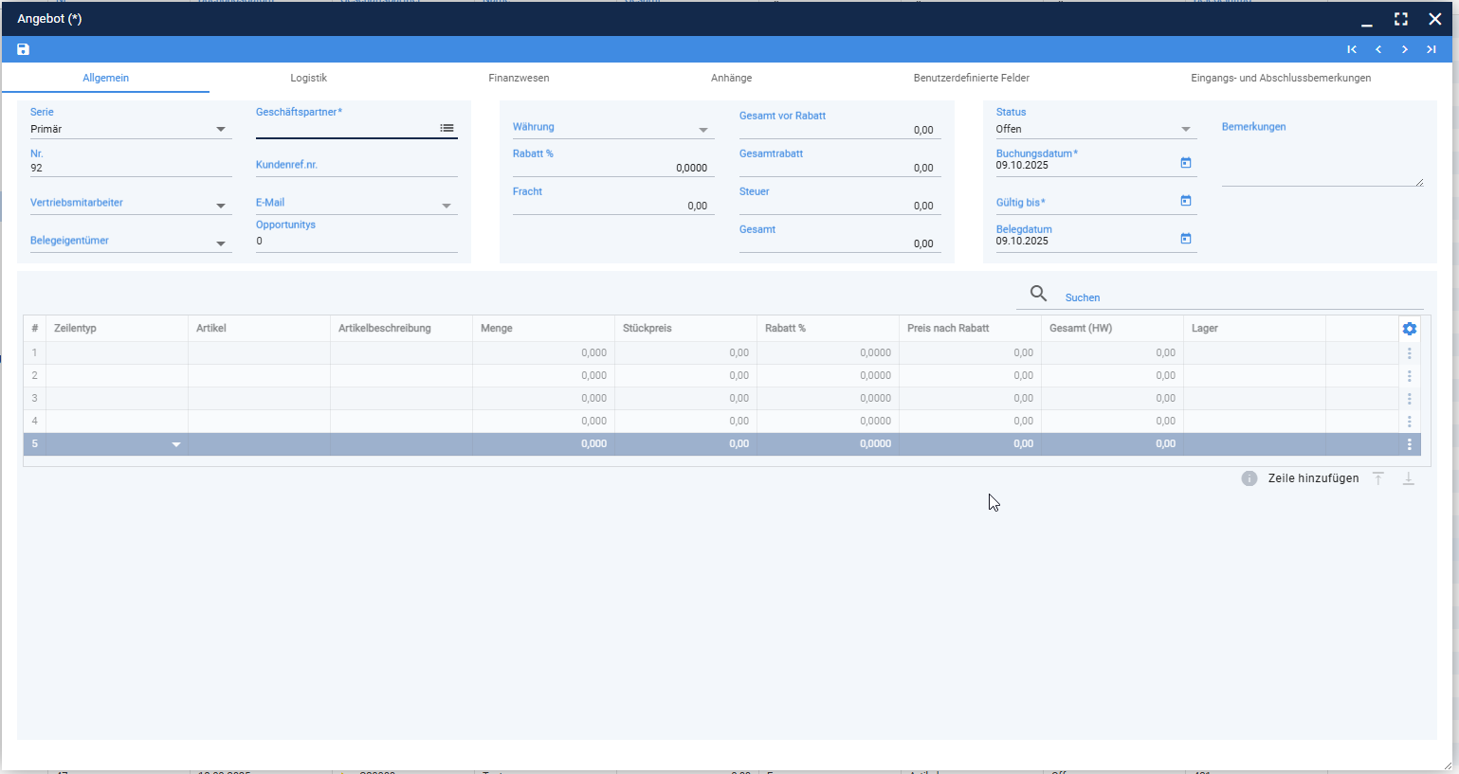Viewport: 1459px width, 774px height.
Task: Jump to the first record arrow
Action: click(x=1352, y=49)
